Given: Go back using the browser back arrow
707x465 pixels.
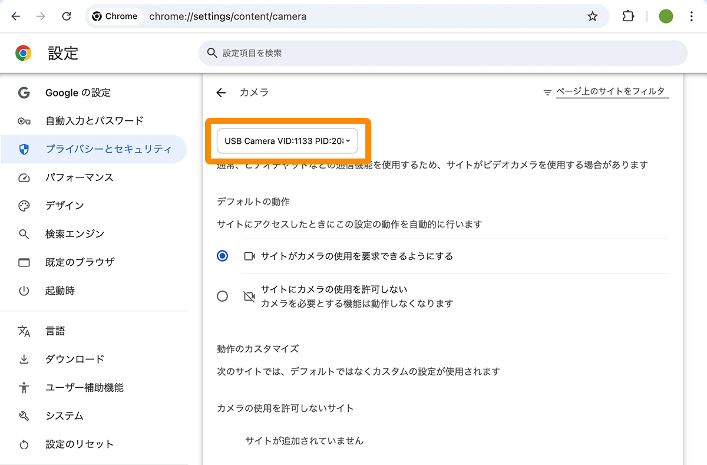Looking at the screenshot, I should (x=15, y=16).
